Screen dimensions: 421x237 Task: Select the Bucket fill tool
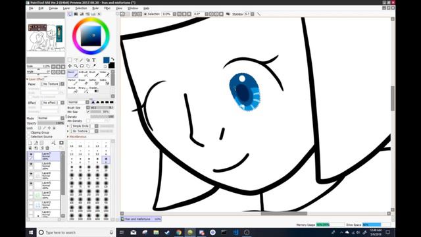tap(72, 90)
